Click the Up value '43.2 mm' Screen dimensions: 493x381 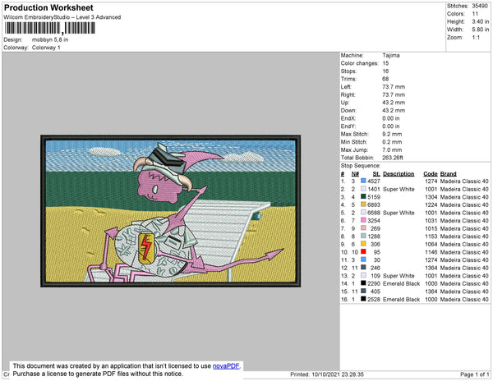(x=394, y=103)
